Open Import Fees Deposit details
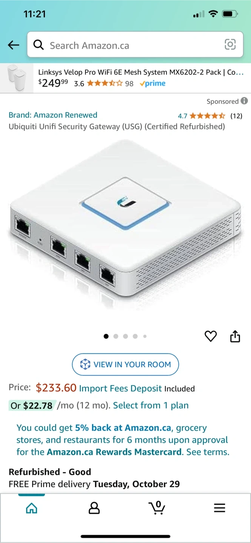Viewport: 251px width, 543px height. (x=120, y=388)
